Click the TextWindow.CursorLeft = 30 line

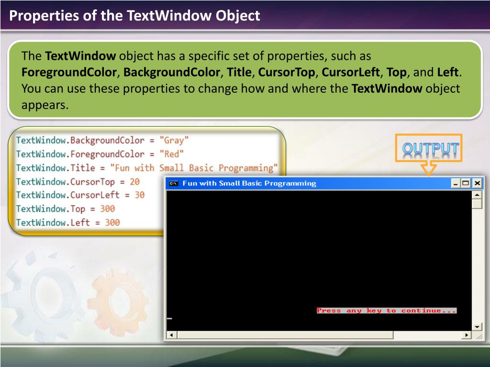(x=80, y=195)
